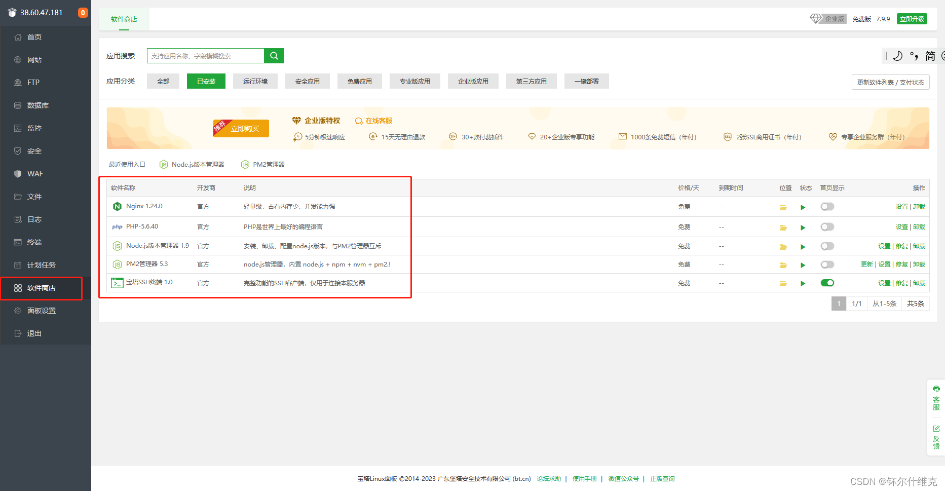Open recent entry PM2管理器

coord(263,165)
